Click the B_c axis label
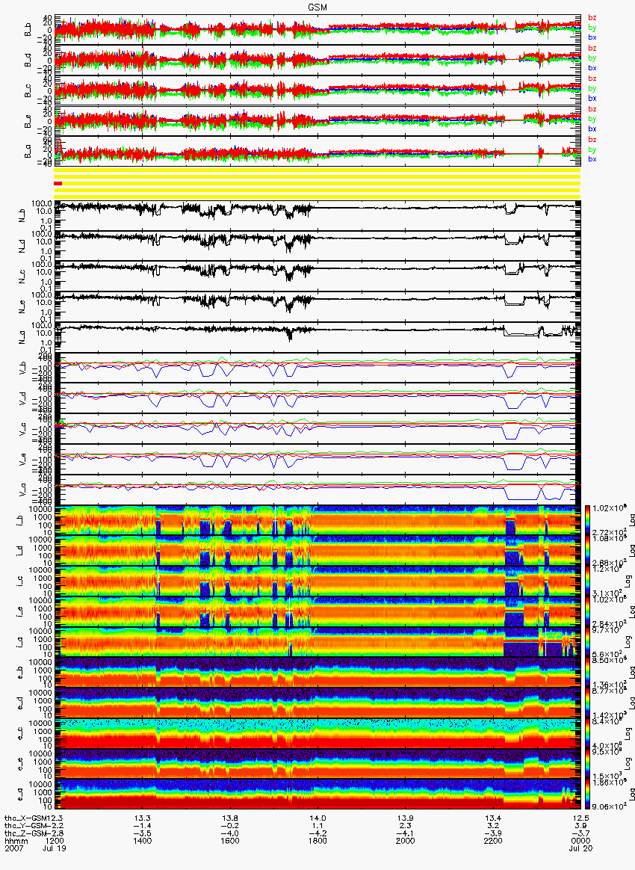This screenshot has height=870, width=635. [x=28, y=91]
